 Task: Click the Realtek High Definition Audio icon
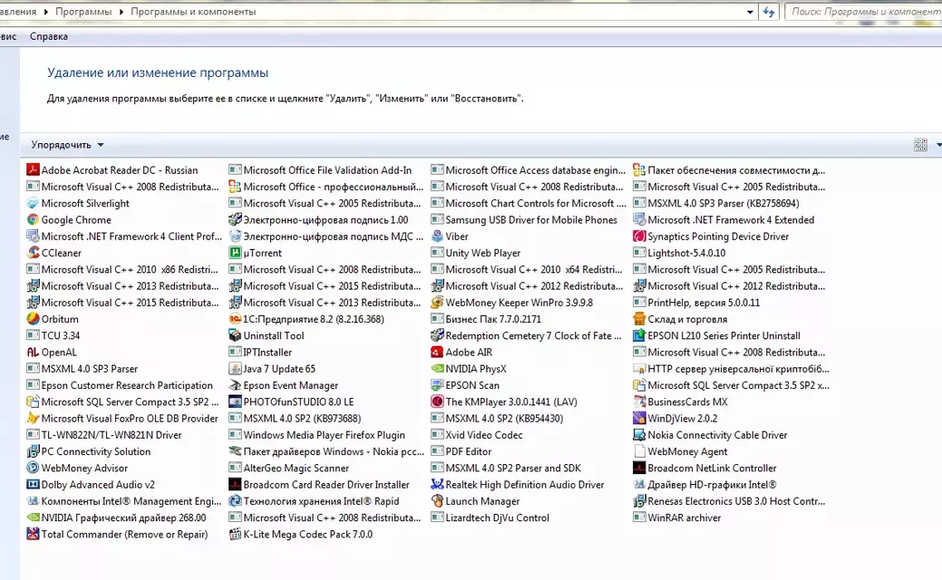[437, 485]
